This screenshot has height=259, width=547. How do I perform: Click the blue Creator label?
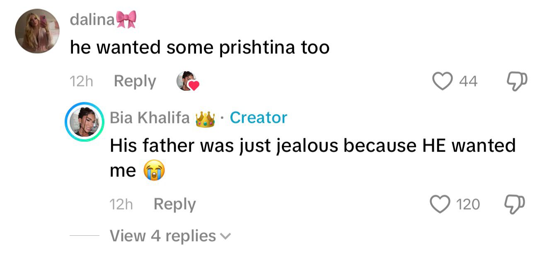(258, 118)
